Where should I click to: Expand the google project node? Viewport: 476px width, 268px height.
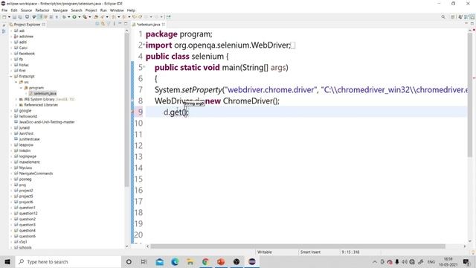click(12, 111)
